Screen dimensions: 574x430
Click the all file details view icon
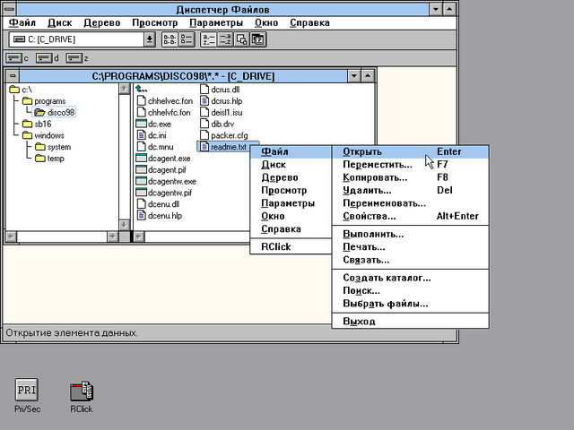[x=187, y=39]
